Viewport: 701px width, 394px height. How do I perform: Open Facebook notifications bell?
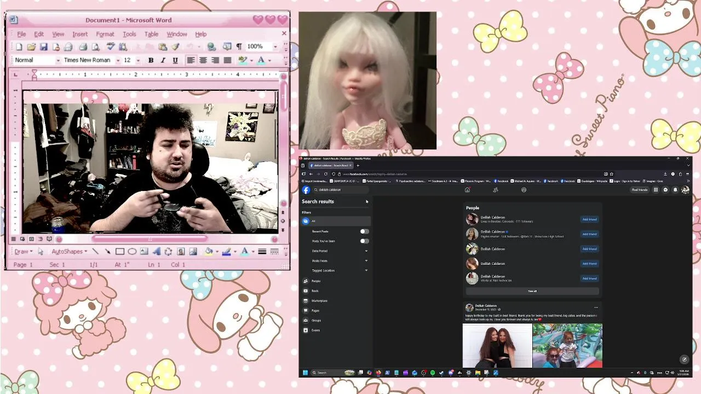(675, 190)
